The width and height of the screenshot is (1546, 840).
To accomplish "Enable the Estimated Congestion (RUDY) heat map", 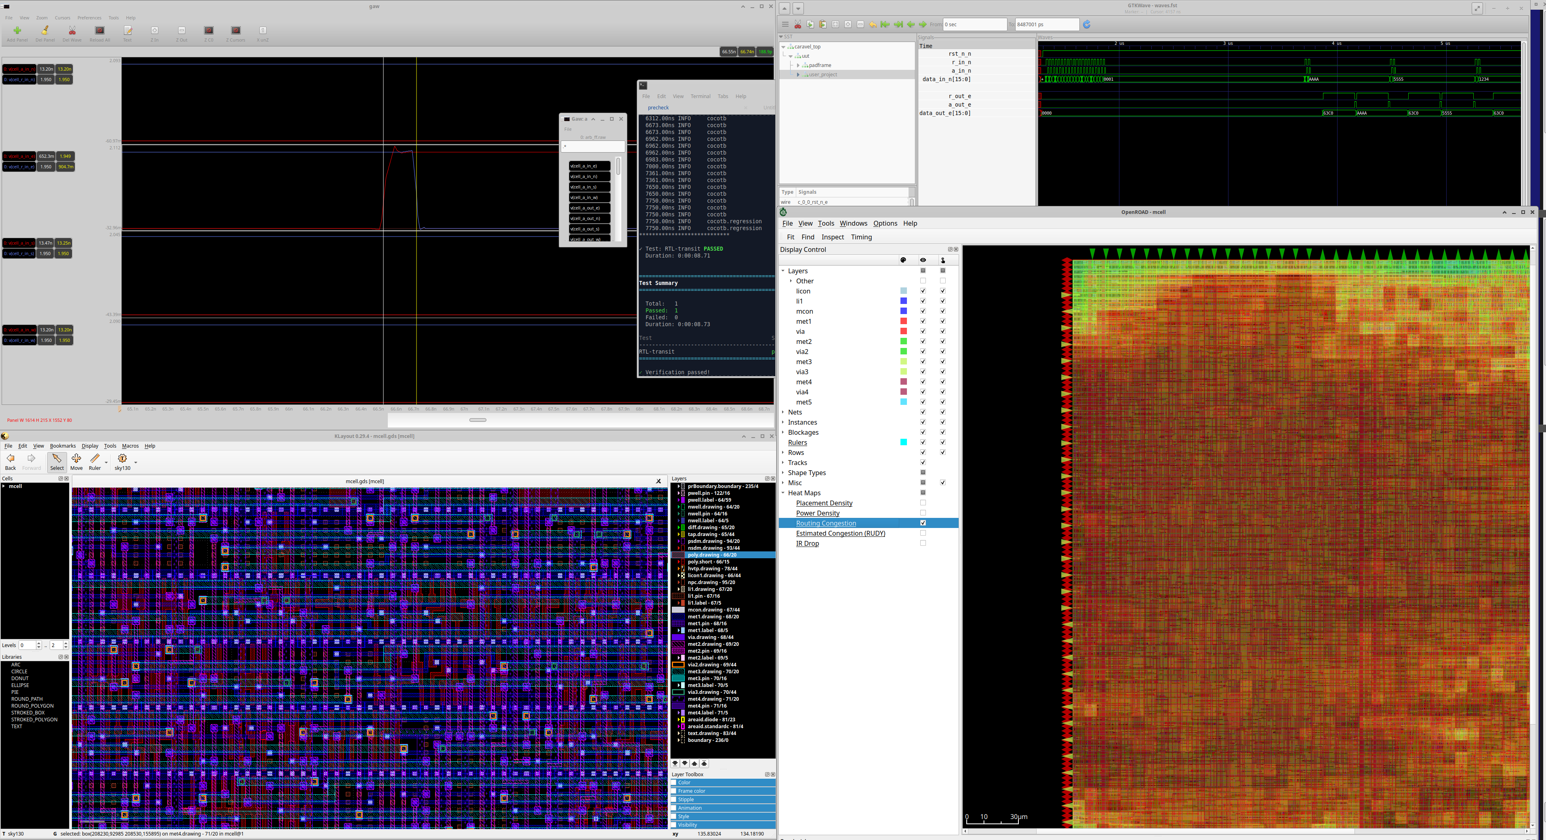I will (923, 533).
